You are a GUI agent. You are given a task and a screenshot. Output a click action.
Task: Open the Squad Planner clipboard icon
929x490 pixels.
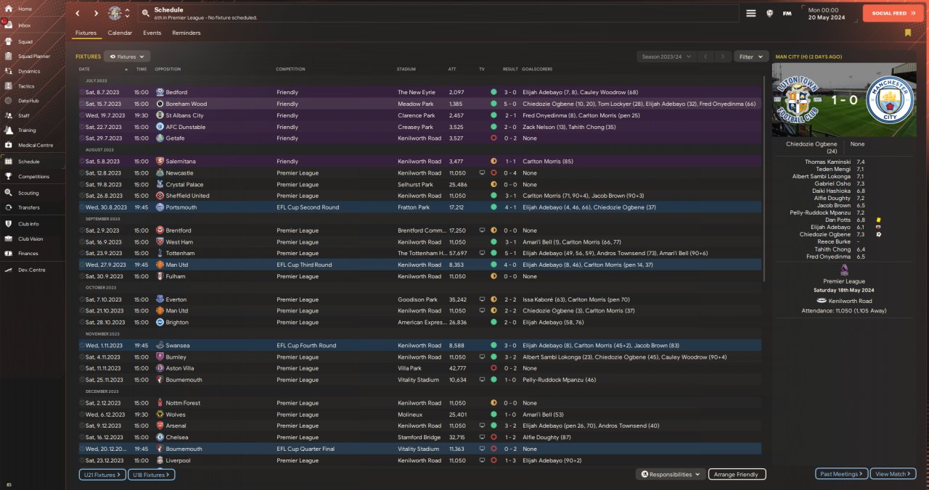pos(7,56)
